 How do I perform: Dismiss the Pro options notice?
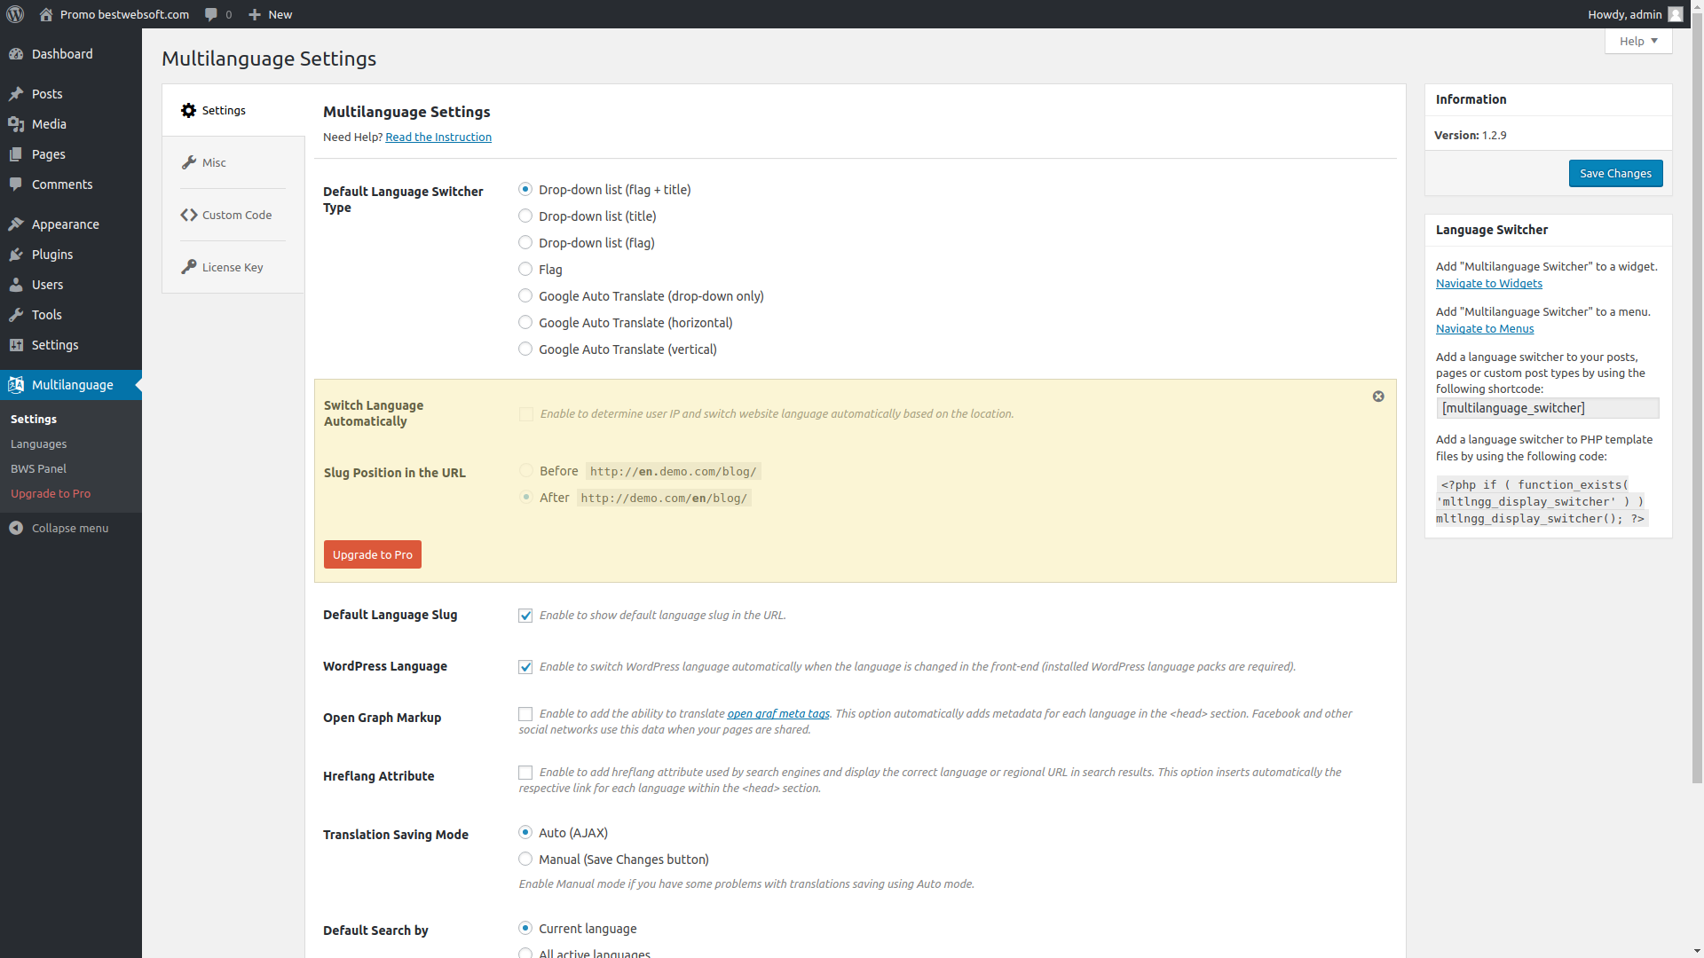pos(1378,397)
